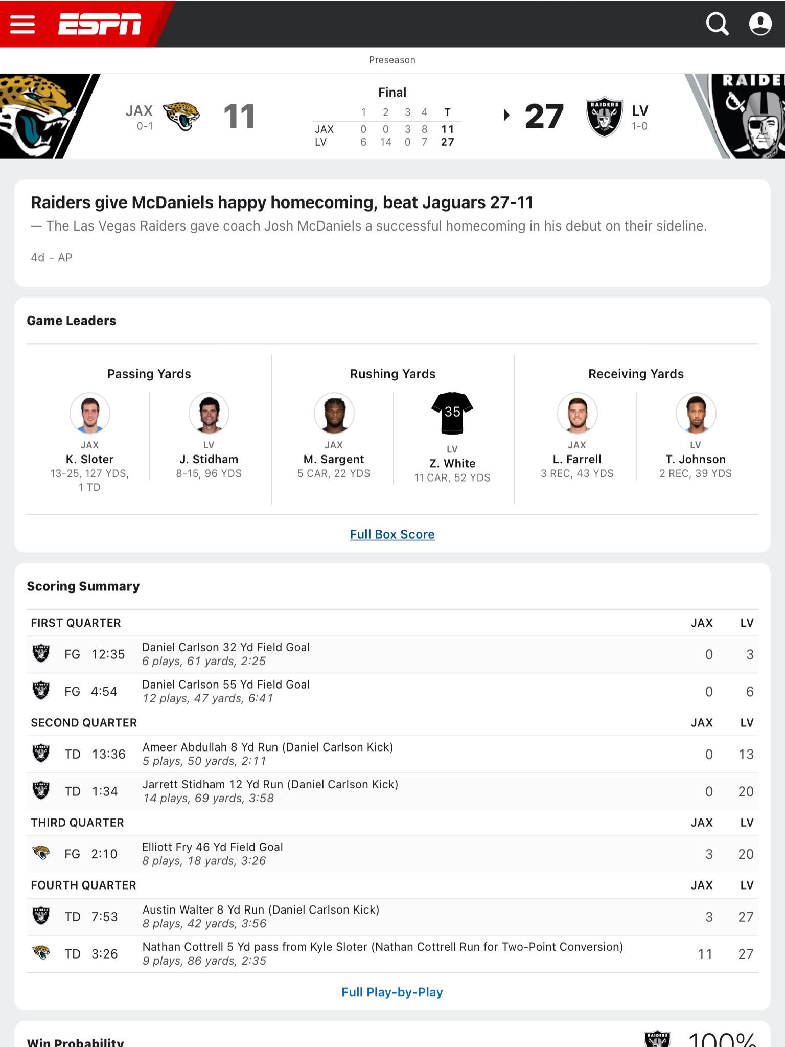Open the hamburger navigation menu

pyautogui.click(x=22, y=25)
